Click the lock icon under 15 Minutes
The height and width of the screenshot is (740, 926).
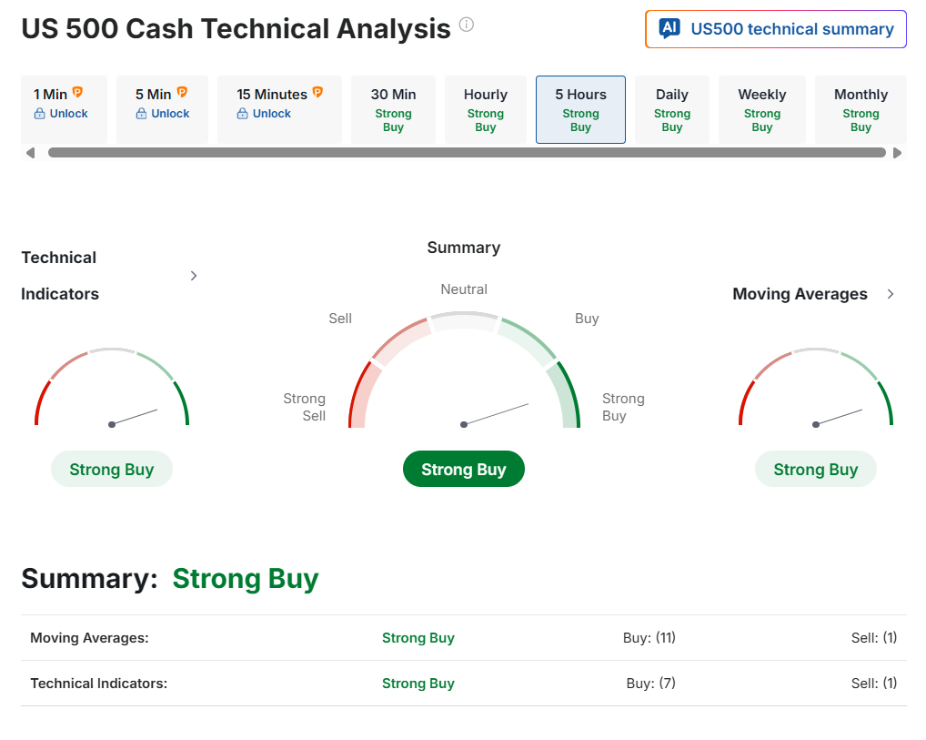point(243,114)
